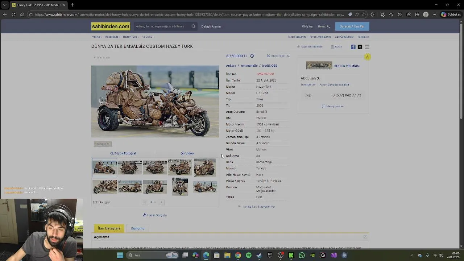
Task: Open the price history icon beside 2.750.000 TL
Action: click(x=252, y=56)
